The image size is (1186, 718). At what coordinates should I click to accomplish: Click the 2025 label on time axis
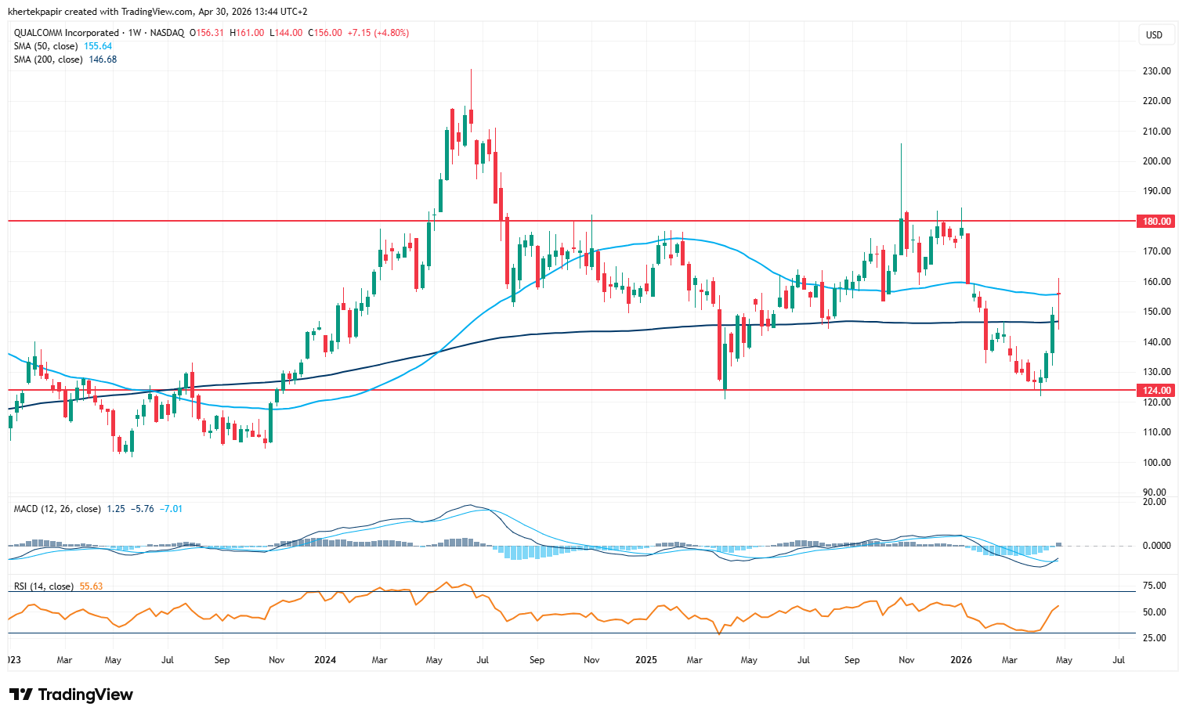645,660
